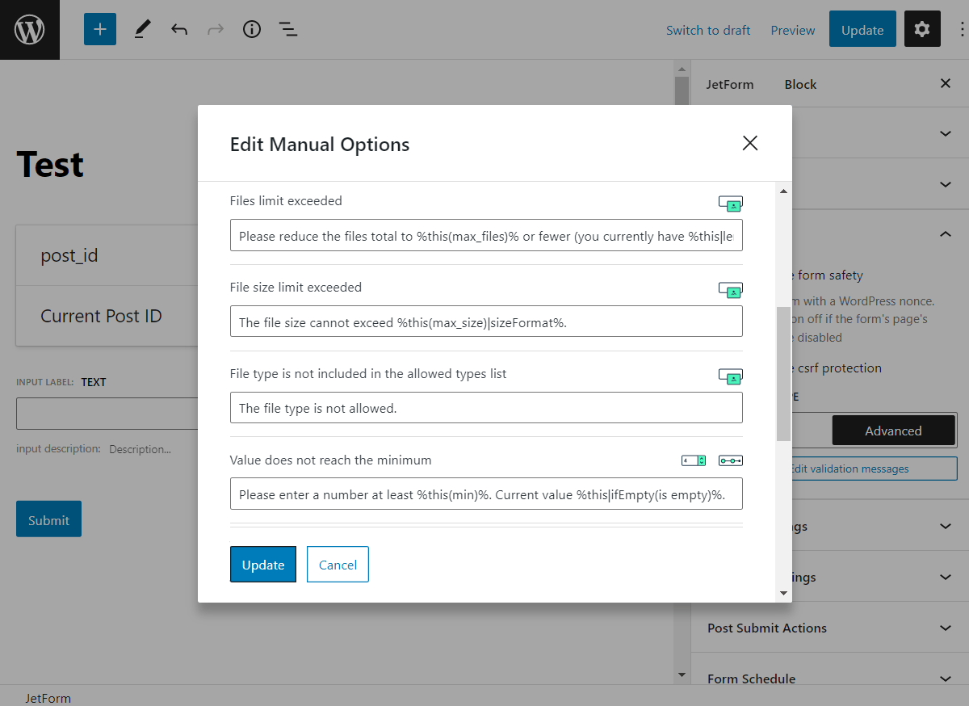Open the document list view
The image size is (969, 706).
click(287, 29)
